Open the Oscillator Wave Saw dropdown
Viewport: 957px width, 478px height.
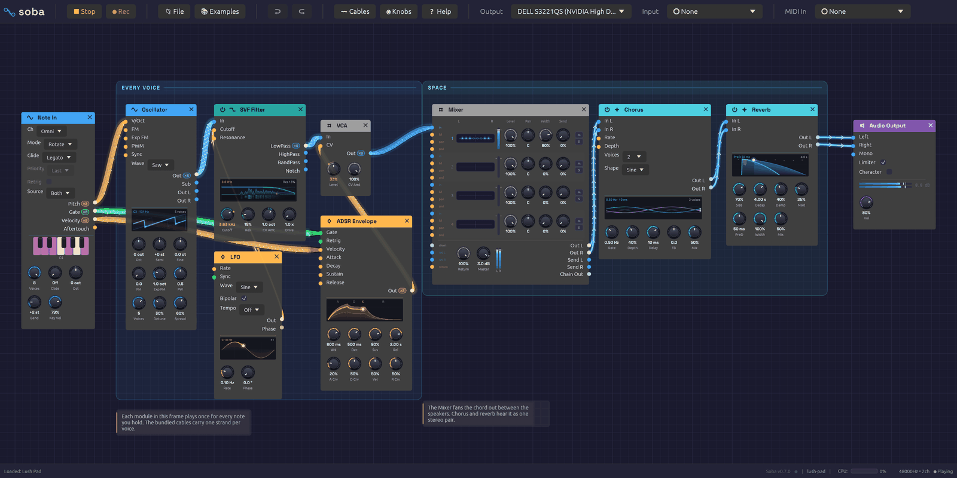tap(161, 165)
